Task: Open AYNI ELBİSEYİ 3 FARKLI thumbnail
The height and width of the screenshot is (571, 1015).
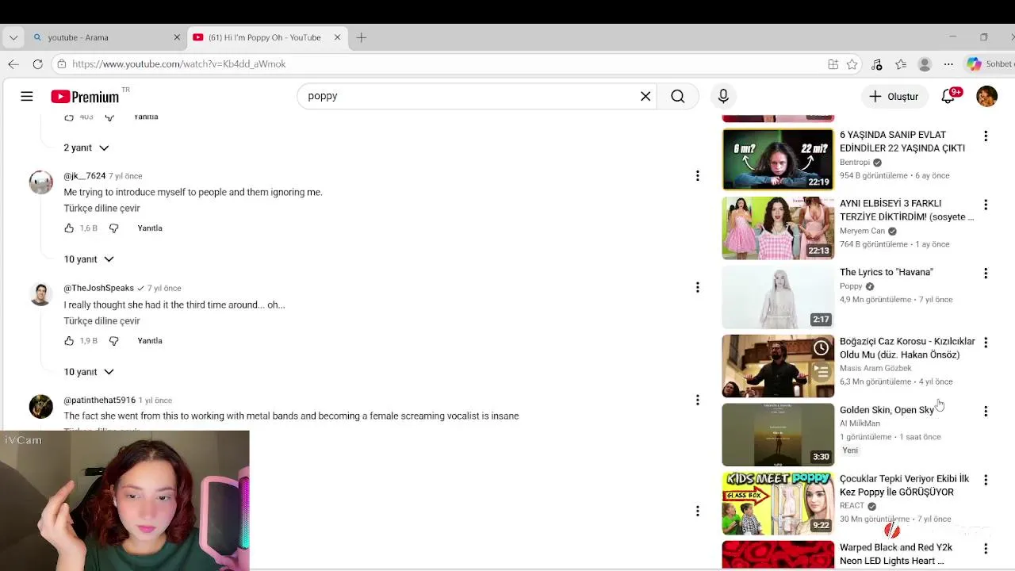Action: coord(778,228)
